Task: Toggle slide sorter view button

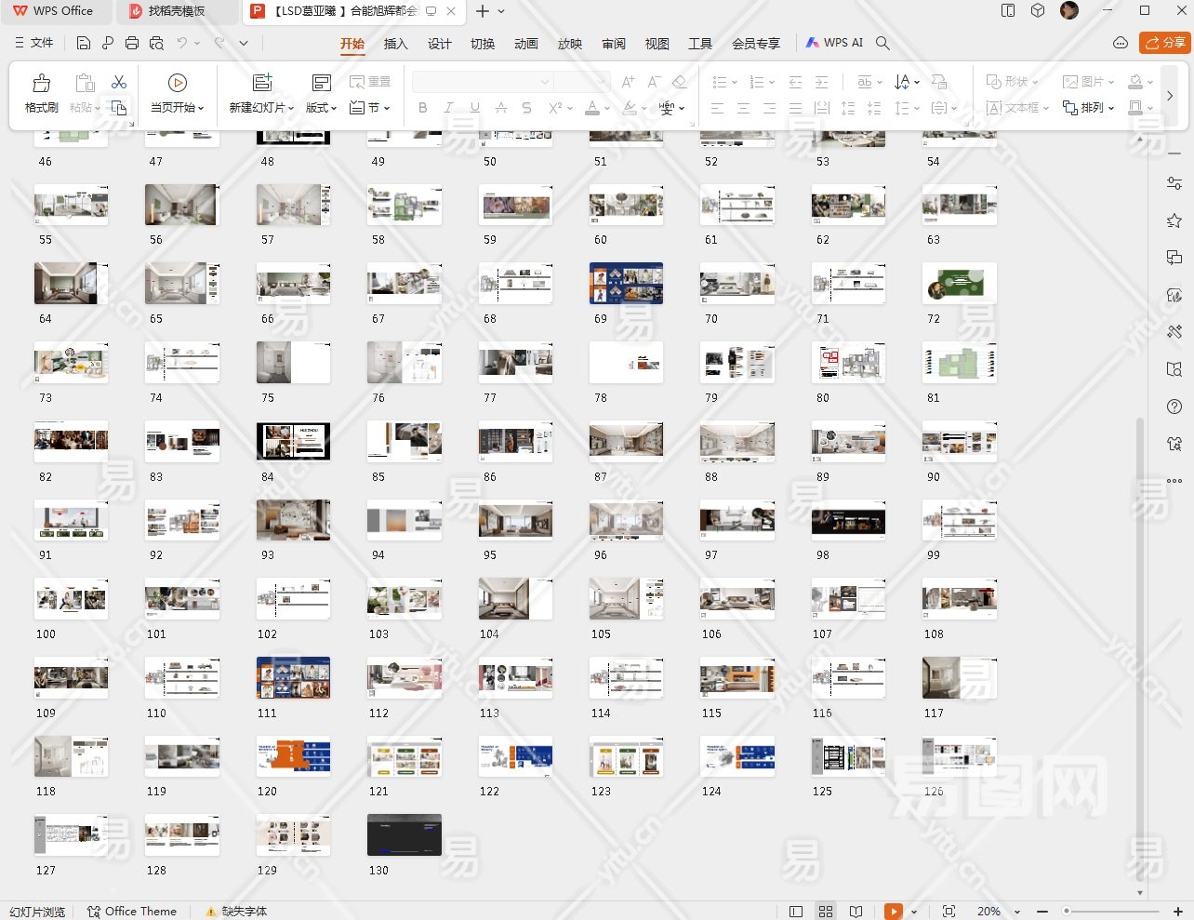Action: coord(826,912)
